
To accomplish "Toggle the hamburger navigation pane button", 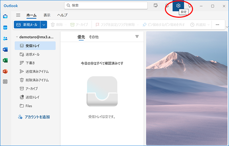I will click(18, 15).
